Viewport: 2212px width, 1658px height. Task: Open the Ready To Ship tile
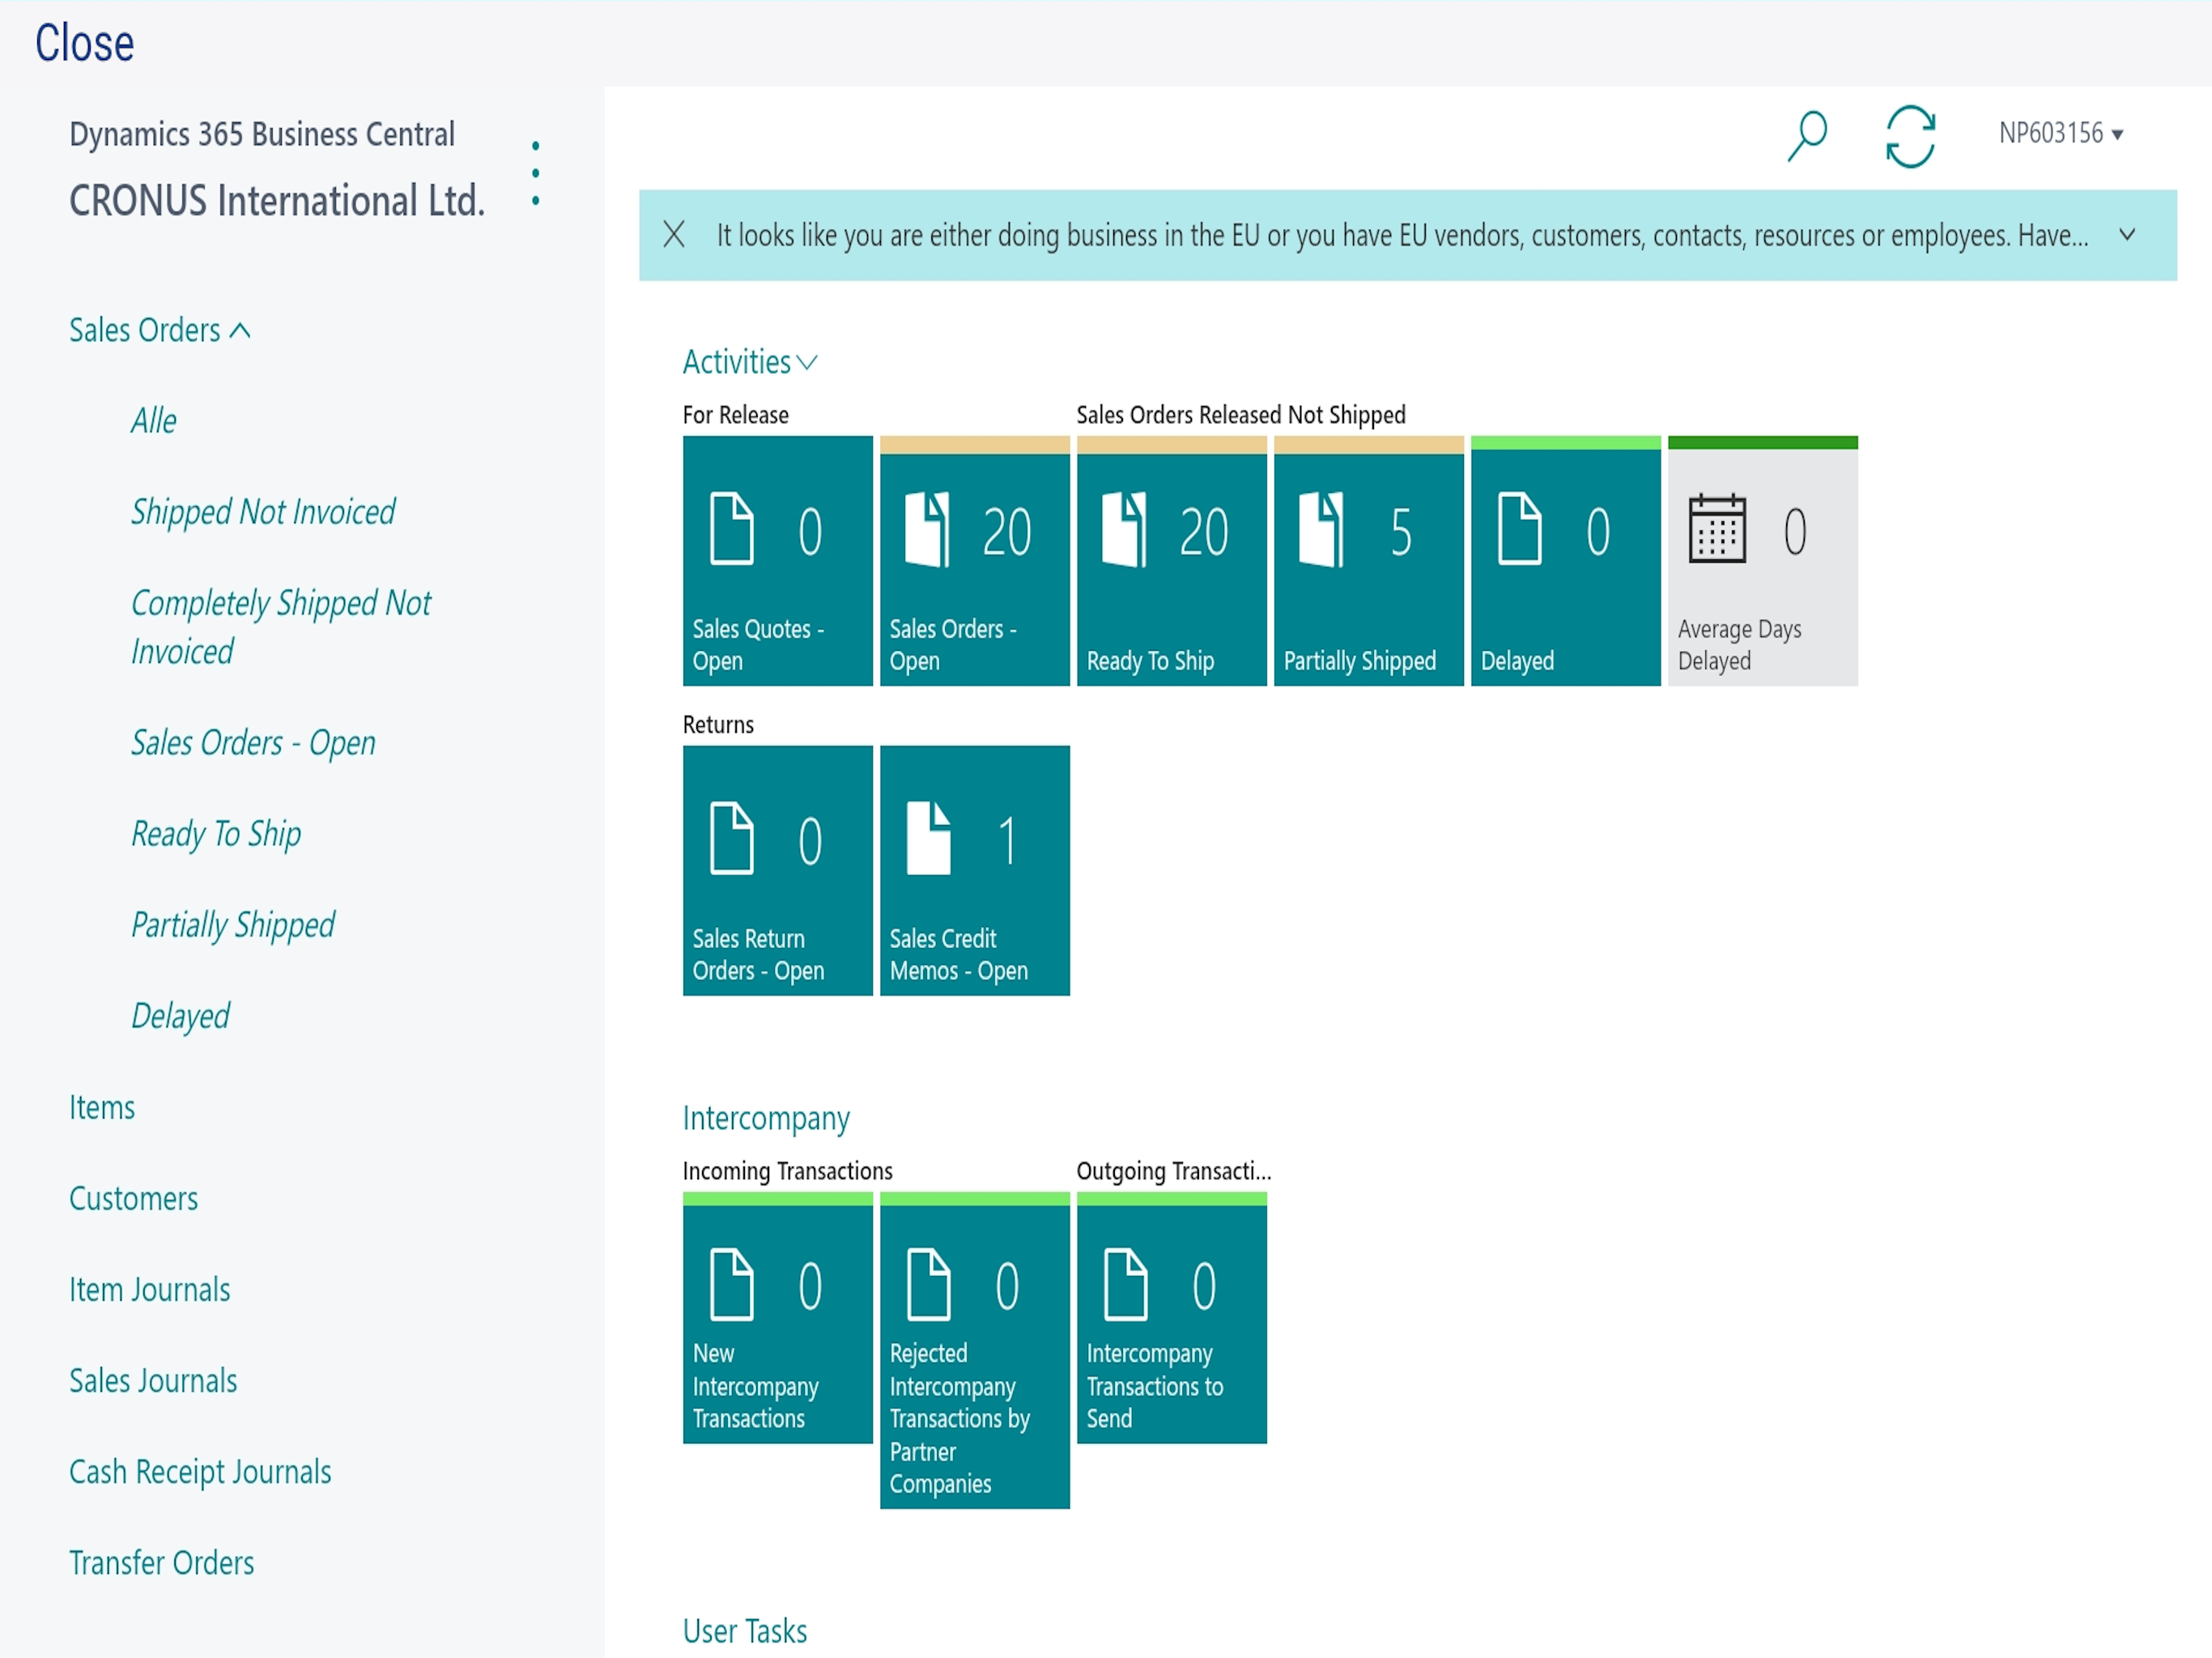[x=1171, y=561]
